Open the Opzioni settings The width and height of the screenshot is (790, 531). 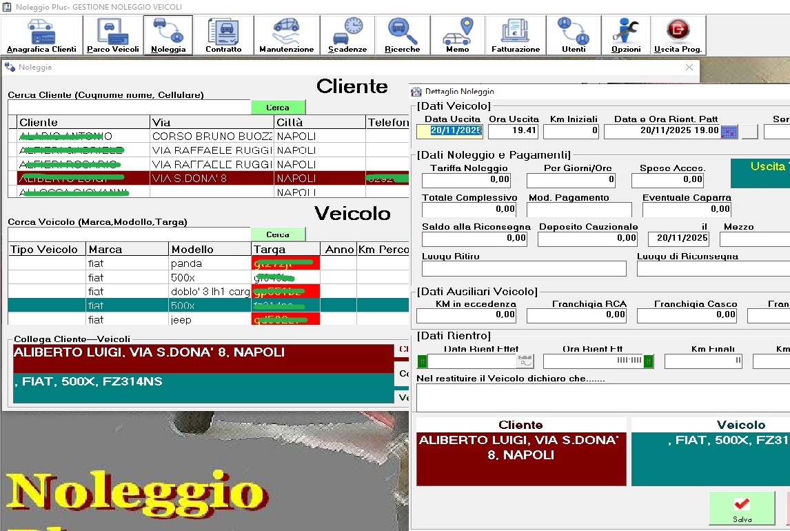[x=625, y=35]
